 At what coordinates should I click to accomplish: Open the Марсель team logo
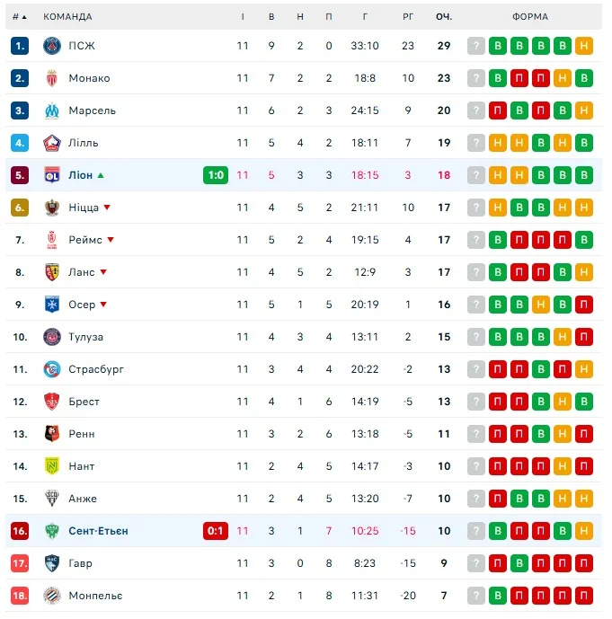[51, 111]
